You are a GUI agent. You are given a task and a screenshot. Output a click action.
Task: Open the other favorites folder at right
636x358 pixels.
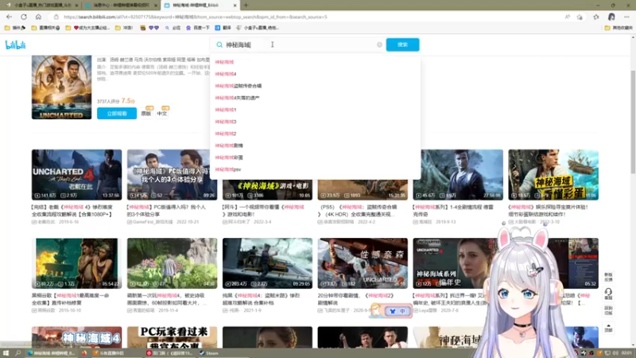click(x=619, y=28)
